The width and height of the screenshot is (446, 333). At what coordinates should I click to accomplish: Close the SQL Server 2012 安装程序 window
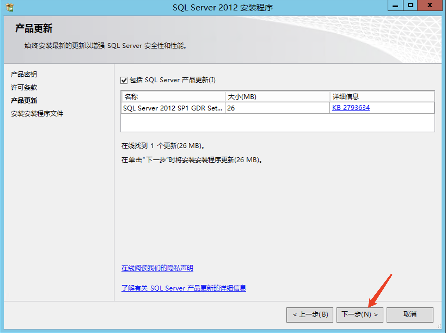[x=430, y=5]
